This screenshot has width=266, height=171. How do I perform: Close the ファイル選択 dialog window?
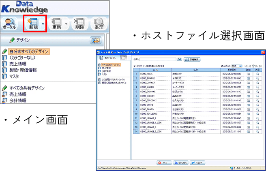point(263,52)
